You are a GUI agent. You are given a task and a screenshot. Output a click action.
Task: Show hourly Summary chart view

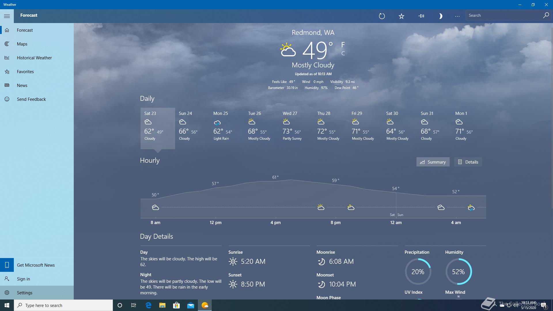point(433,162)
